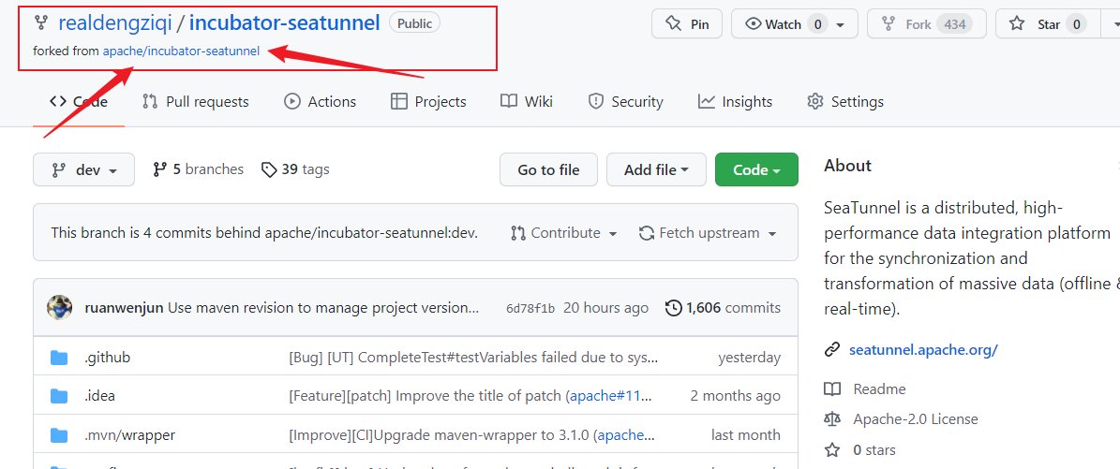Expand the Watch notifications dropdown arrow

pyautogui.click(x=840, y=24)
